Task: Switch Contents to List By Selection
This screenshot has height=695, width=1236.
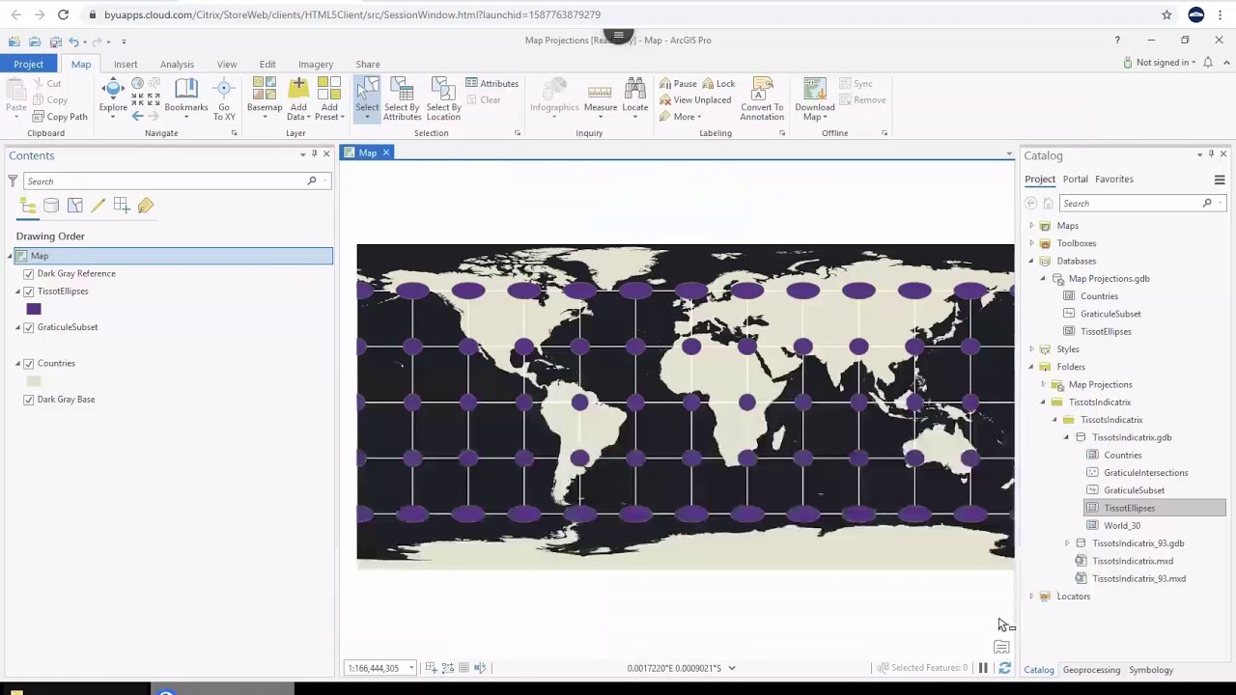Action: point(75,206)
